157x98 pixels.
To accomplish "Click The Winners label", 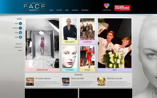I will tap(70, 70).
